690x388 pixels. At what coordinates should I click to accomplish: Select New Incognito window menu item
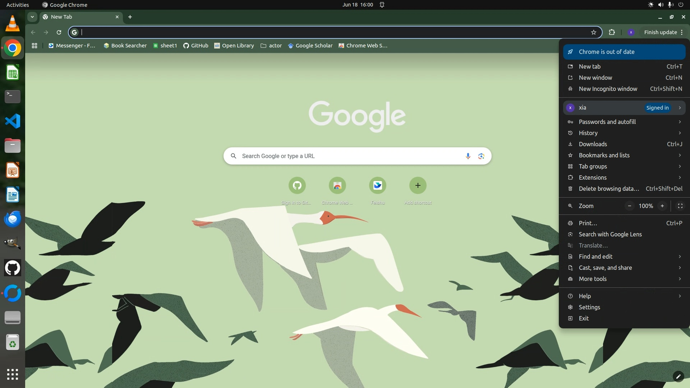(608, 89)
